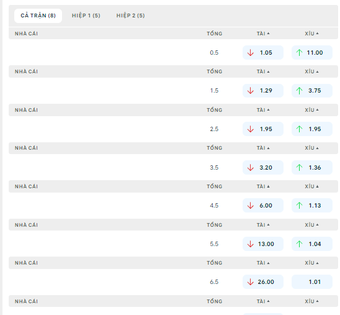Choose Tài odds 6.00 for total 4.5
Image resolution: width=340 pixels, height=315 pixels.
coord(263,206)
